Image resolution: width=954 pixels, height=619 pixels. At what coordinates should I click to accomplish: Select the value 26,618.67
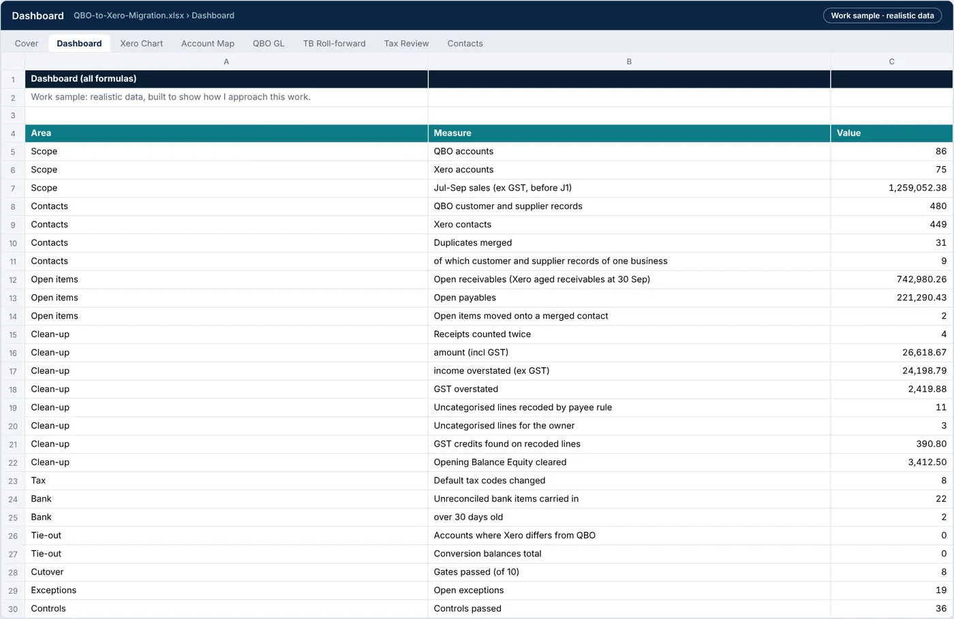(891, 353)
